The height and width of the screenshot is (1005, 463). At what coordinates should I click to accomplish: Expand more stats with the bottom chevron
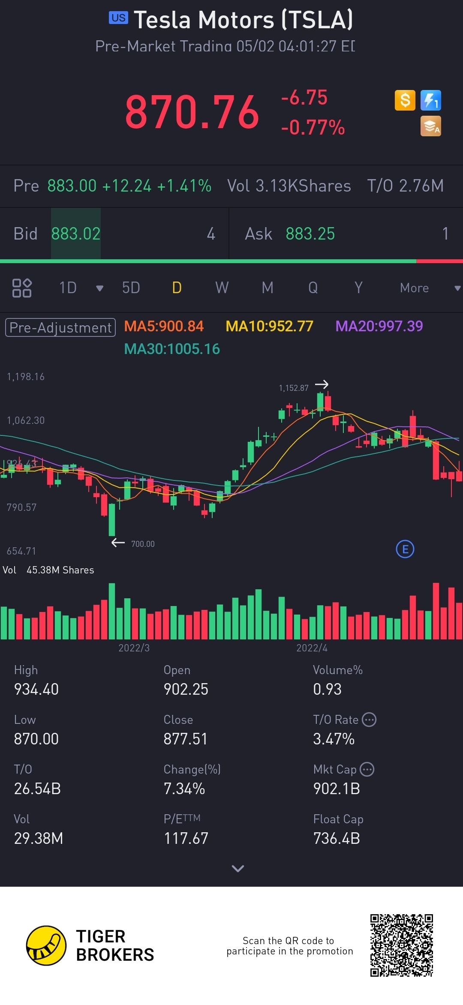(238, 868)
